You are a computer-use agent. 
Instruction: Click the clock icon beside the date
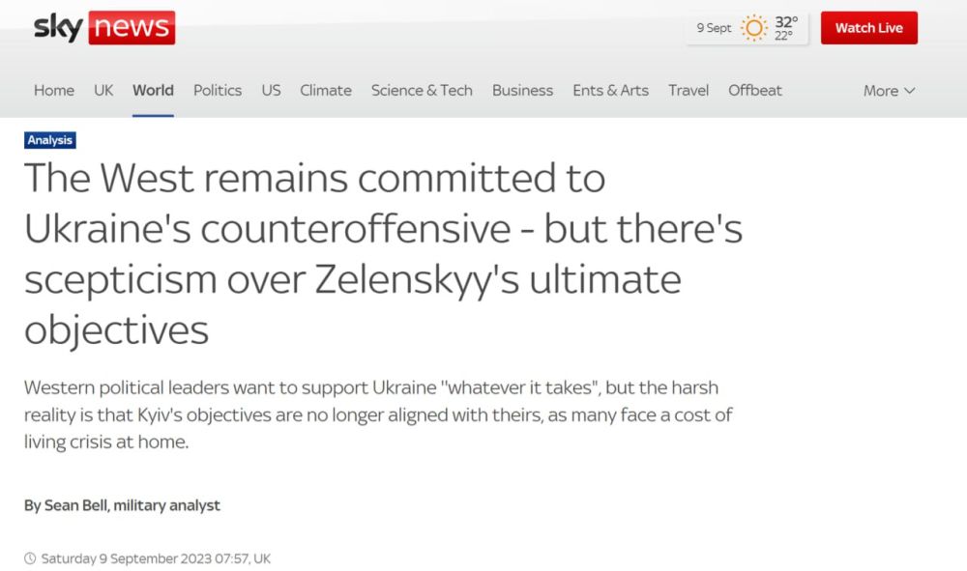point(30,558)
